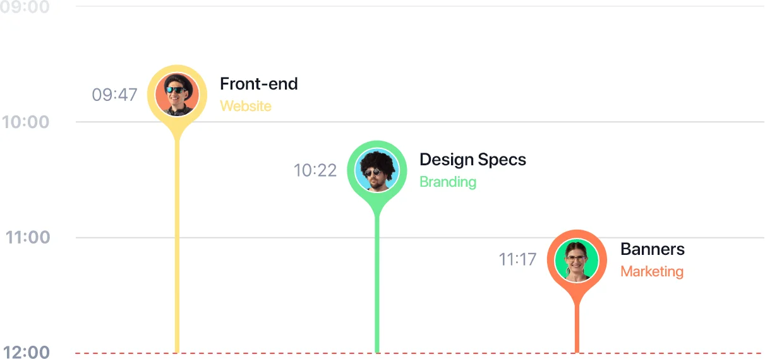Click the green Design Specs duration bar
This screenshot has height=359, width=765.
(377, 284)
